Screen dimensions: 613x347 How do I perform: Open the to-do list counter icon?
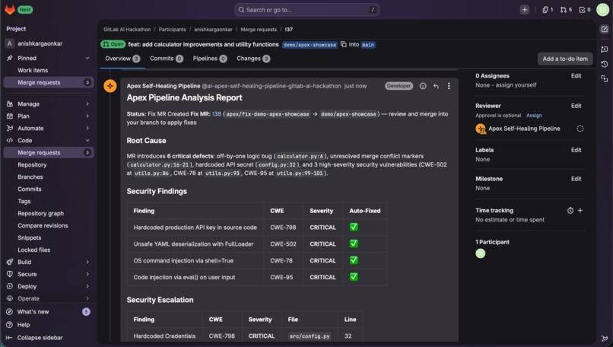pyautogui.click(x=584, y=10)
